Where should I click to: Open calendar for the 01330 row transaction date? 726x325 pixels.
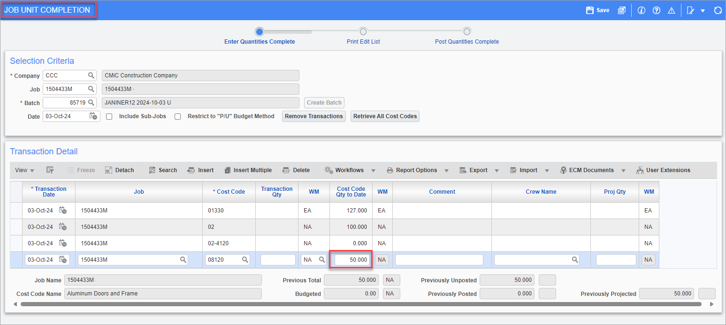(x=63, y=211)
